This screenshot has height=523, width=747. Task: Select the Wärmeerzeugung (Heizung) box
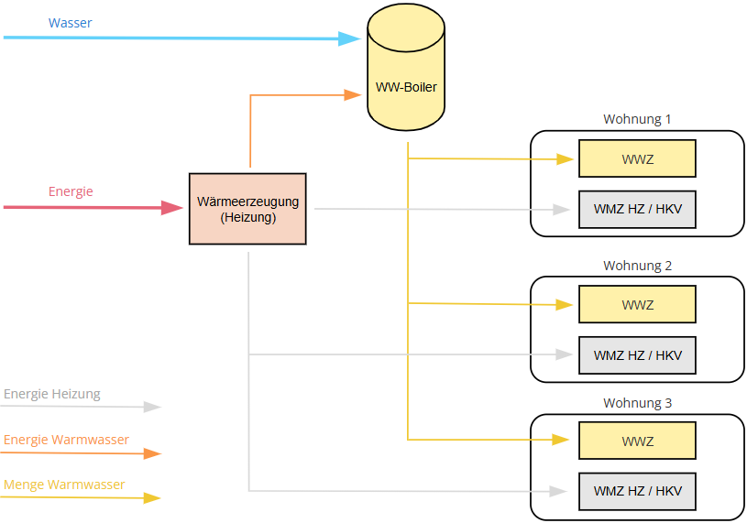(x=247, y=209)
